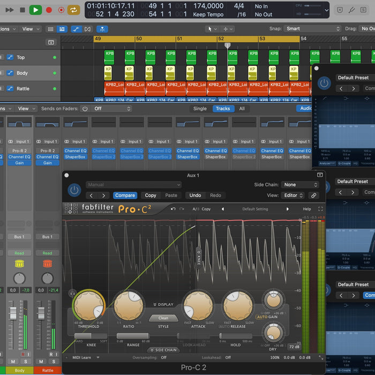
Task: Open the secondary tool menu
Action: [x=228, y=29]
